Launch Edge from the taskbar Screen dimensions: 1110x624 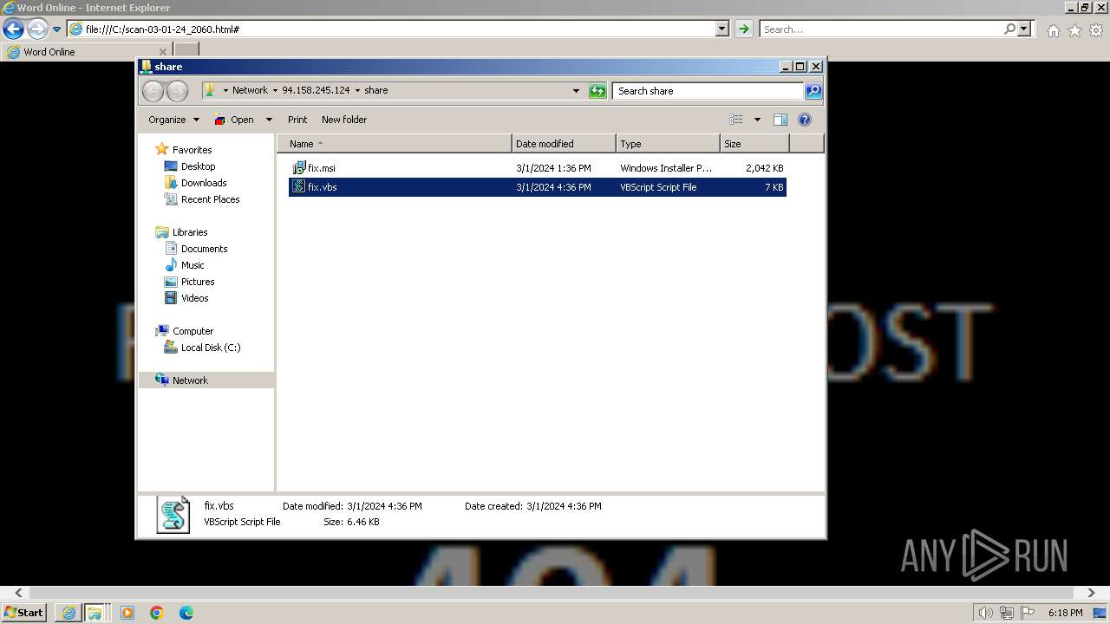click(186, 613)
